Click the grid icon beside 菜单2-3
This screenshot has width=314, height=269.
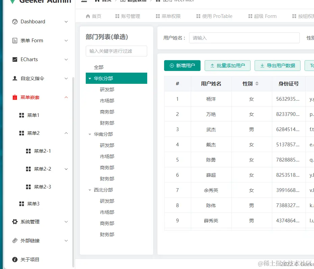(28, 187)
